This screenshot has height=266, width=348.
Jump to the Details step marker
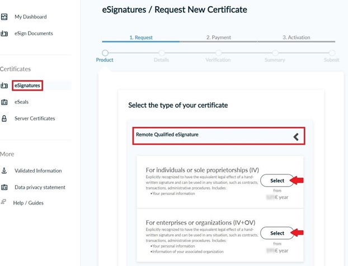[x=161, y=53]
